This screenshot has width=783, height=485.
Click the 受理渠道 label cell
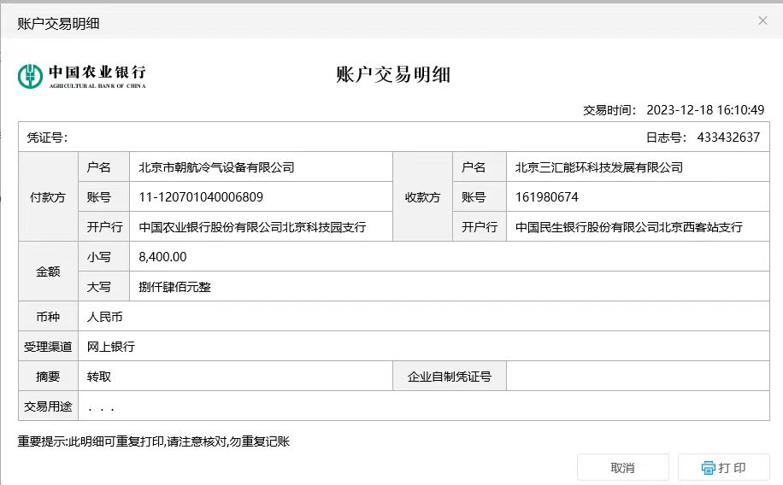click(x=49, y=347)
